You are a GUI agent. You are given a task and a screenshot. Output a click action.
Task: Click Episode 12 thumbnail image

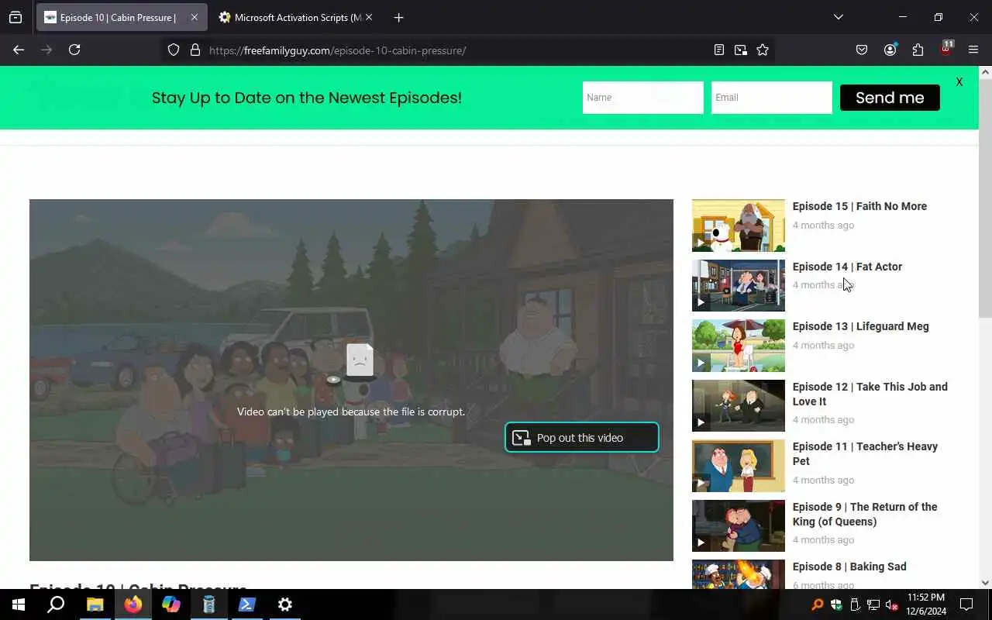[738, 405]
